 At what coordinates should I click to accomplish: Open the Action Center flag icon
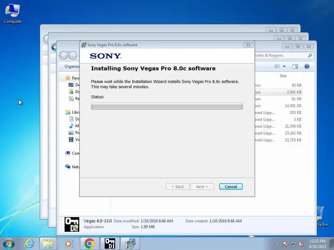tap(285, 244)
